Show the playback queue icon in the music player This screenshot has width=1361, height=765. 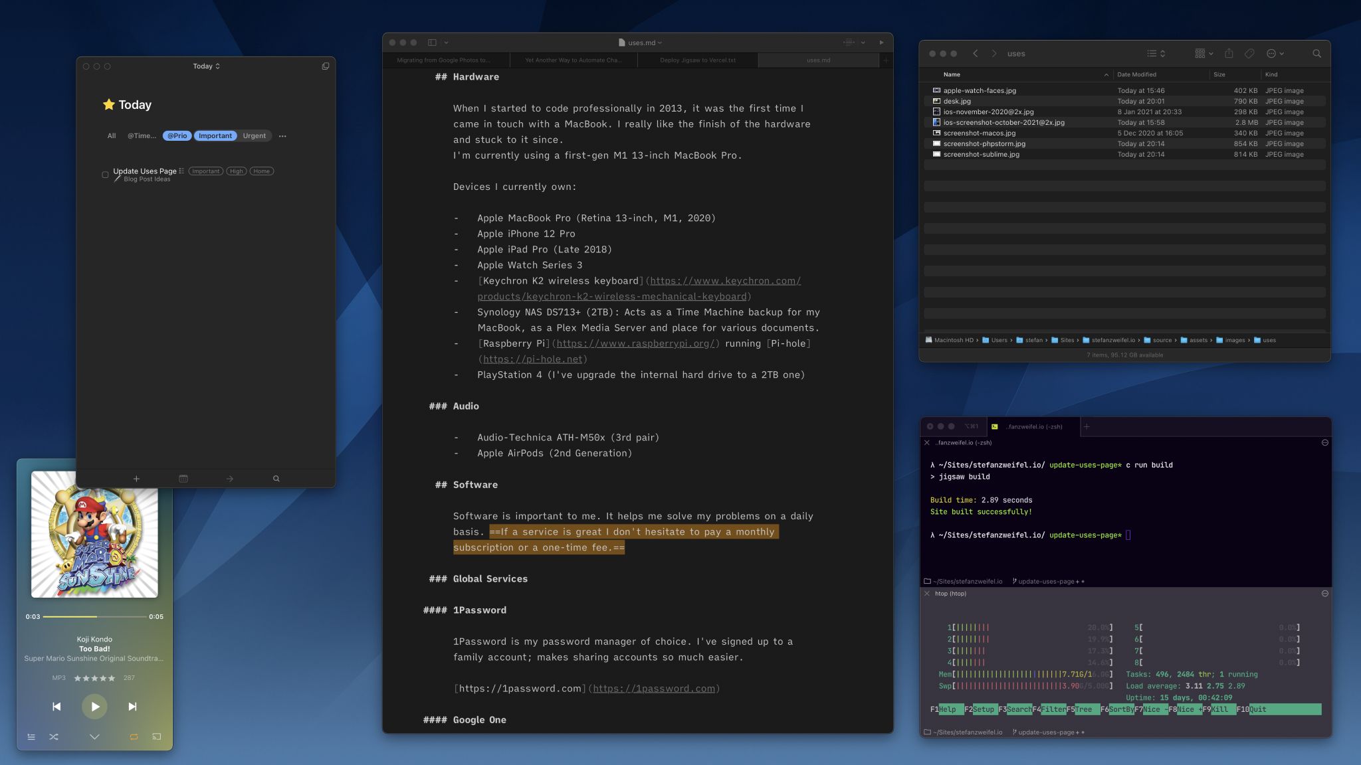(31, 736)
